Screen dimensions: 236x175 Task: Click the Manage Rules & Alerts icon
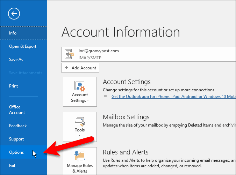click(x=80, y=157)
